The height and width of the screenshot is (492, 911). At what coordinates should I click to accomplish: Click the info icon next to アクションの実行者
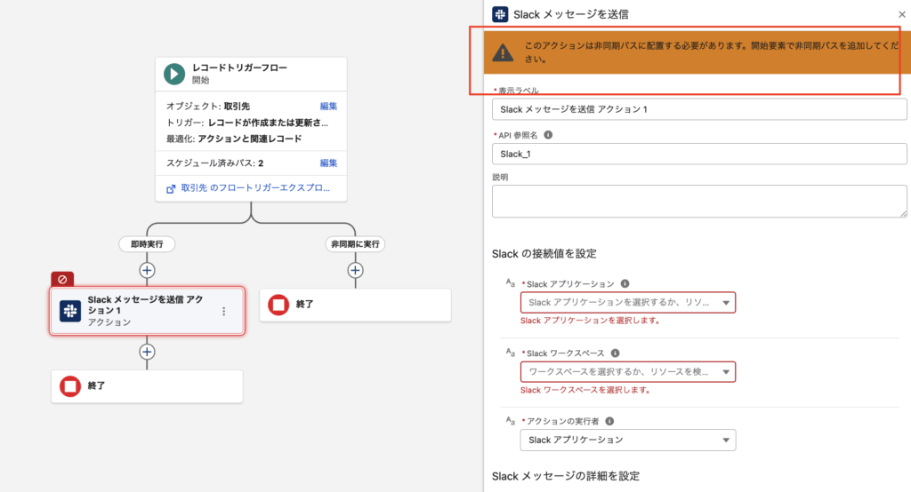(609, 421)
